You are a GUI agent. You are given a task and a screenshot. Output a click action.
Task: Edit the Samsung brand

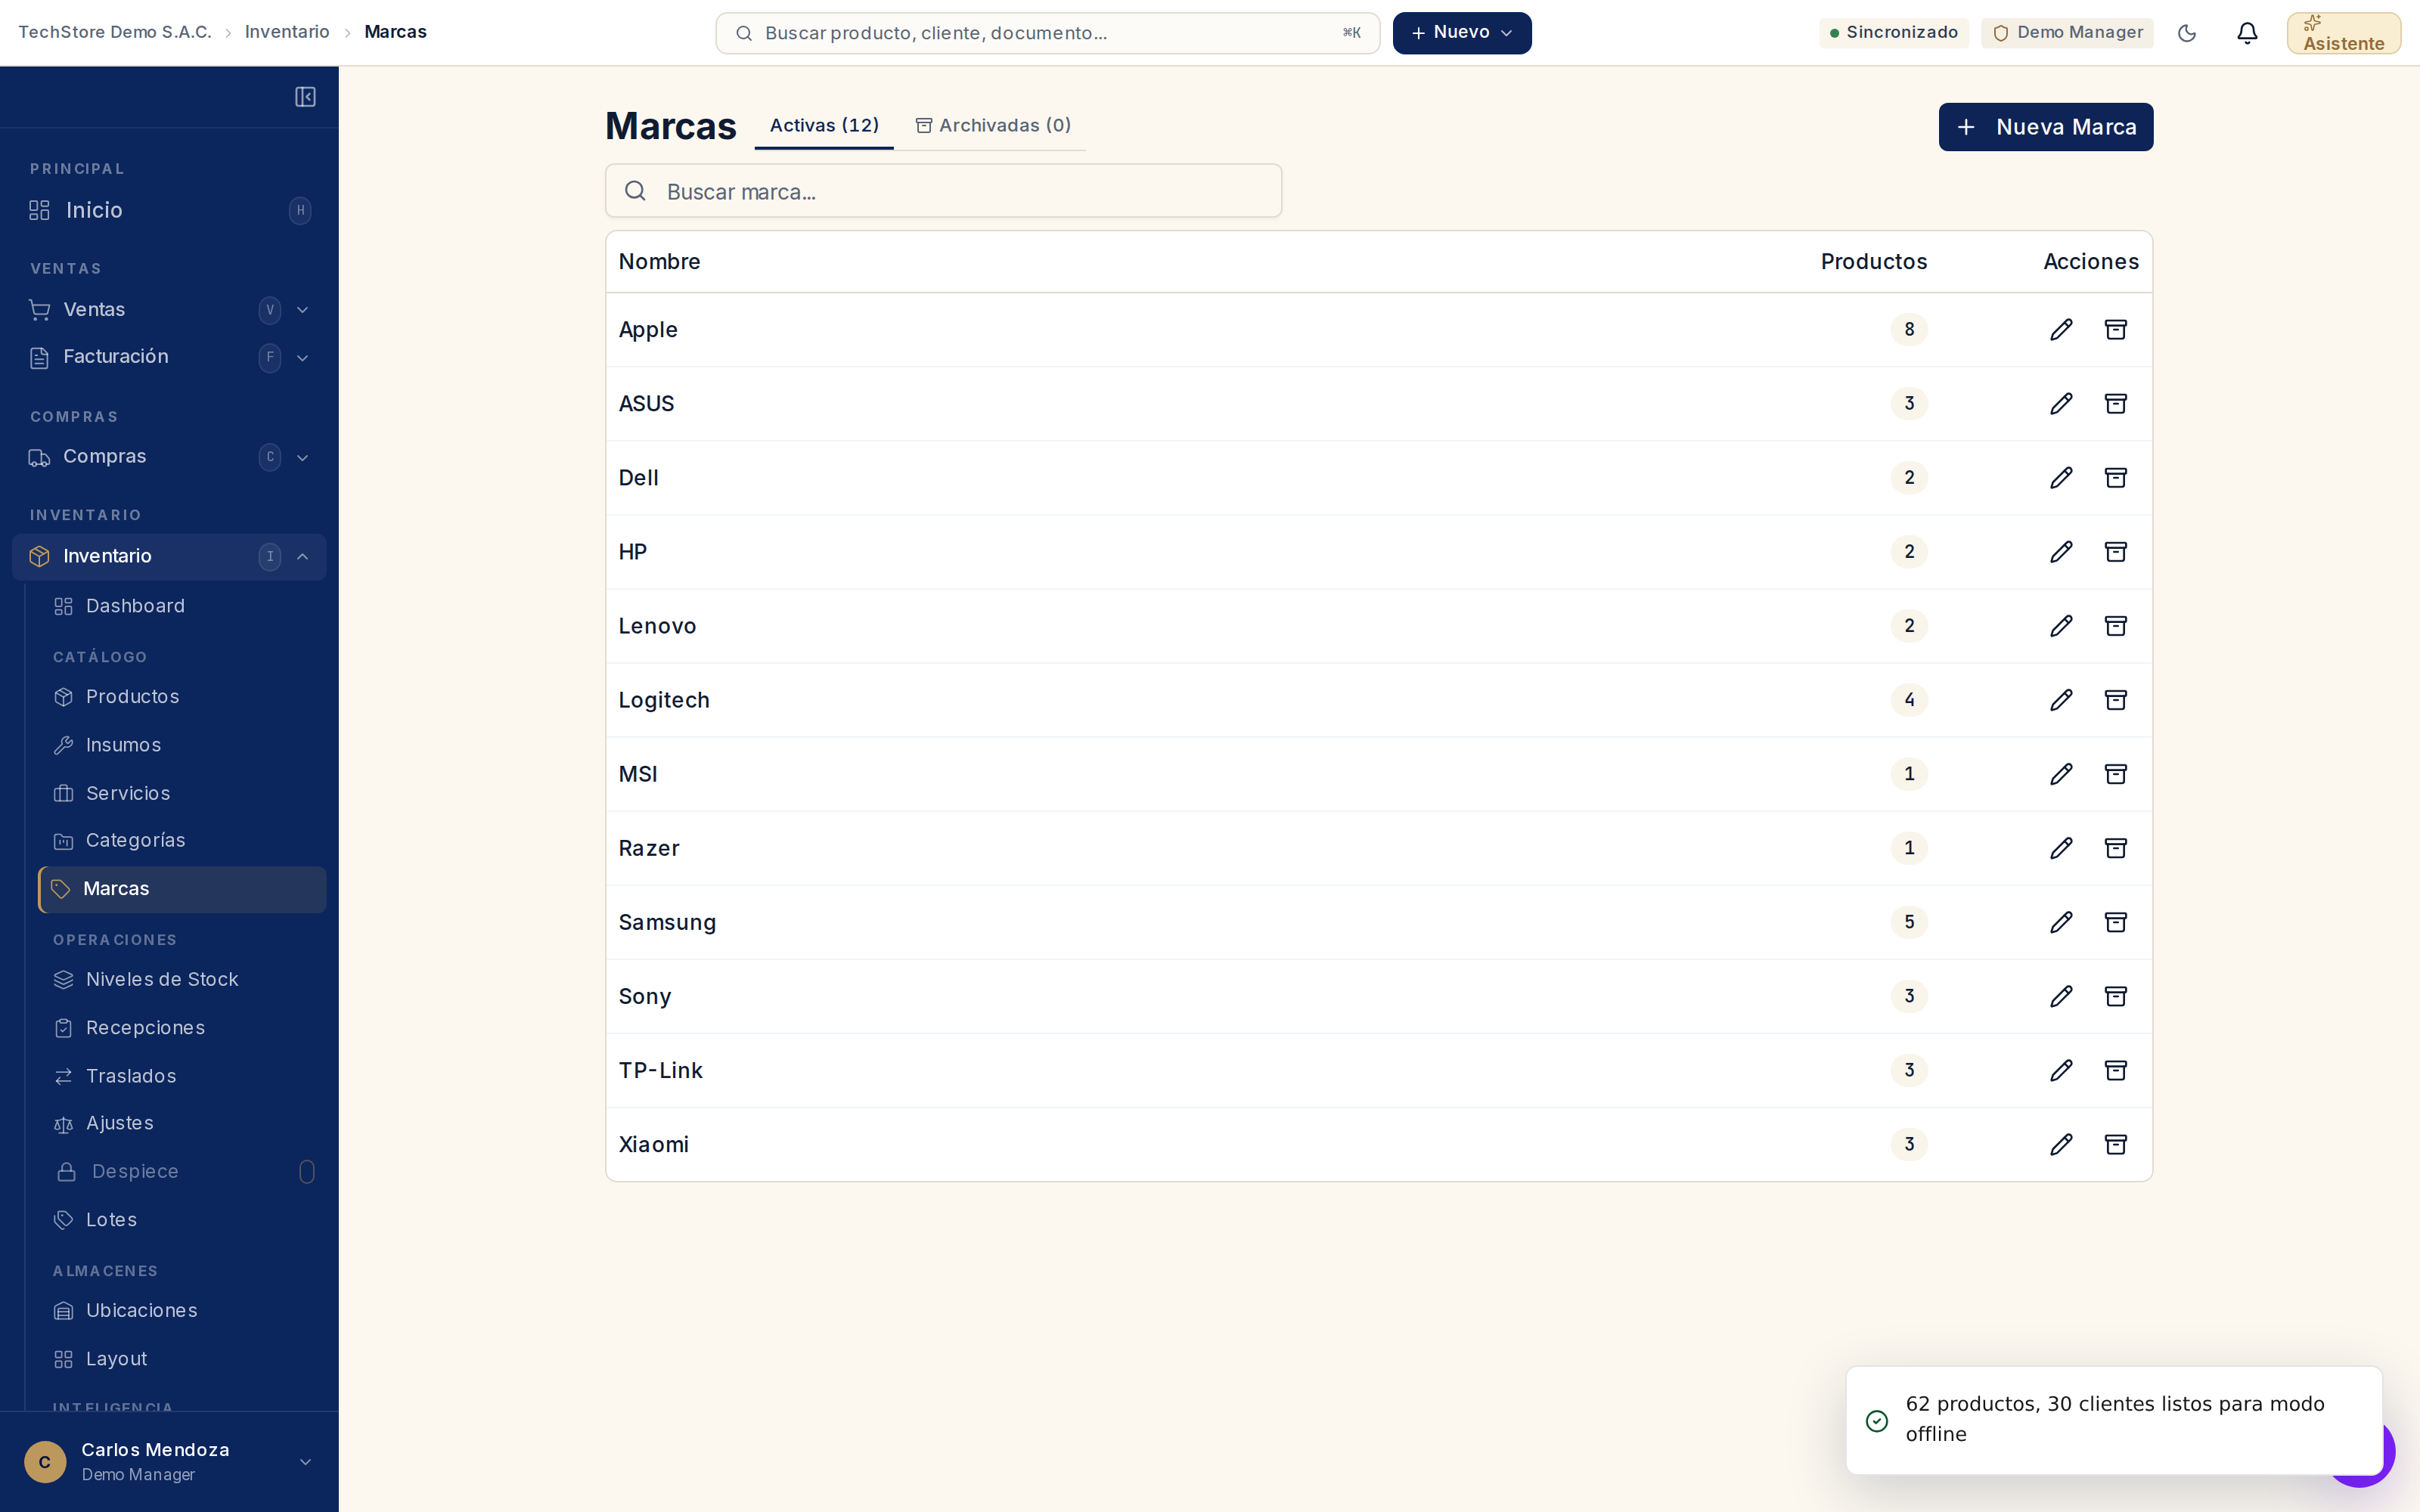(2061, 922)
